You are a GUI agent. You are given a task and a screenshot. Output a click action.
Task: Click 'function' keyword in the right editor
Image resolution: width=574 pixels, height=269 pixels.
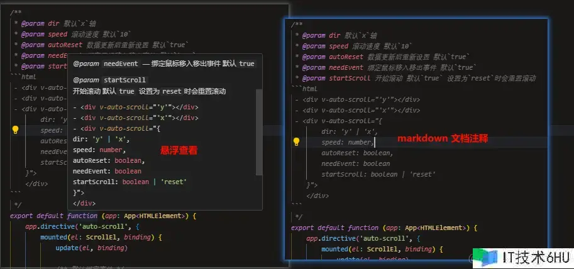pos(363,228)
